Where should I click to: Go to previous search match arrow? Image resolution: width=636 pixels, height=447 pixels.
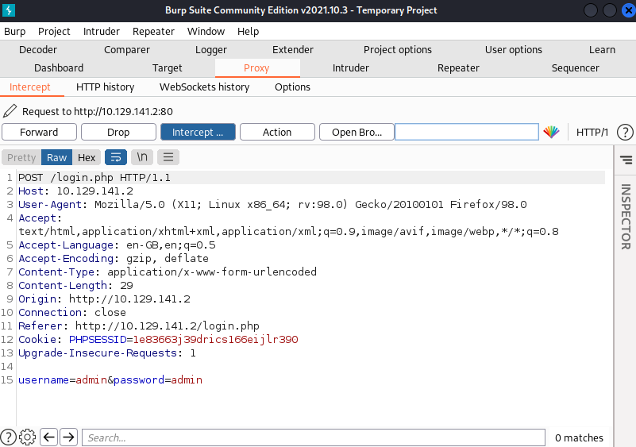click(x=49, y=437)
